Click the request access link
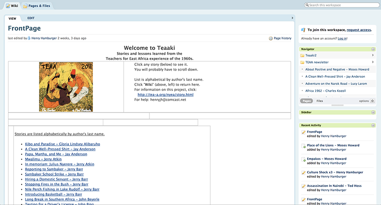Image resolution: width=381 pixels, height=205 pixels. (360, 30)
